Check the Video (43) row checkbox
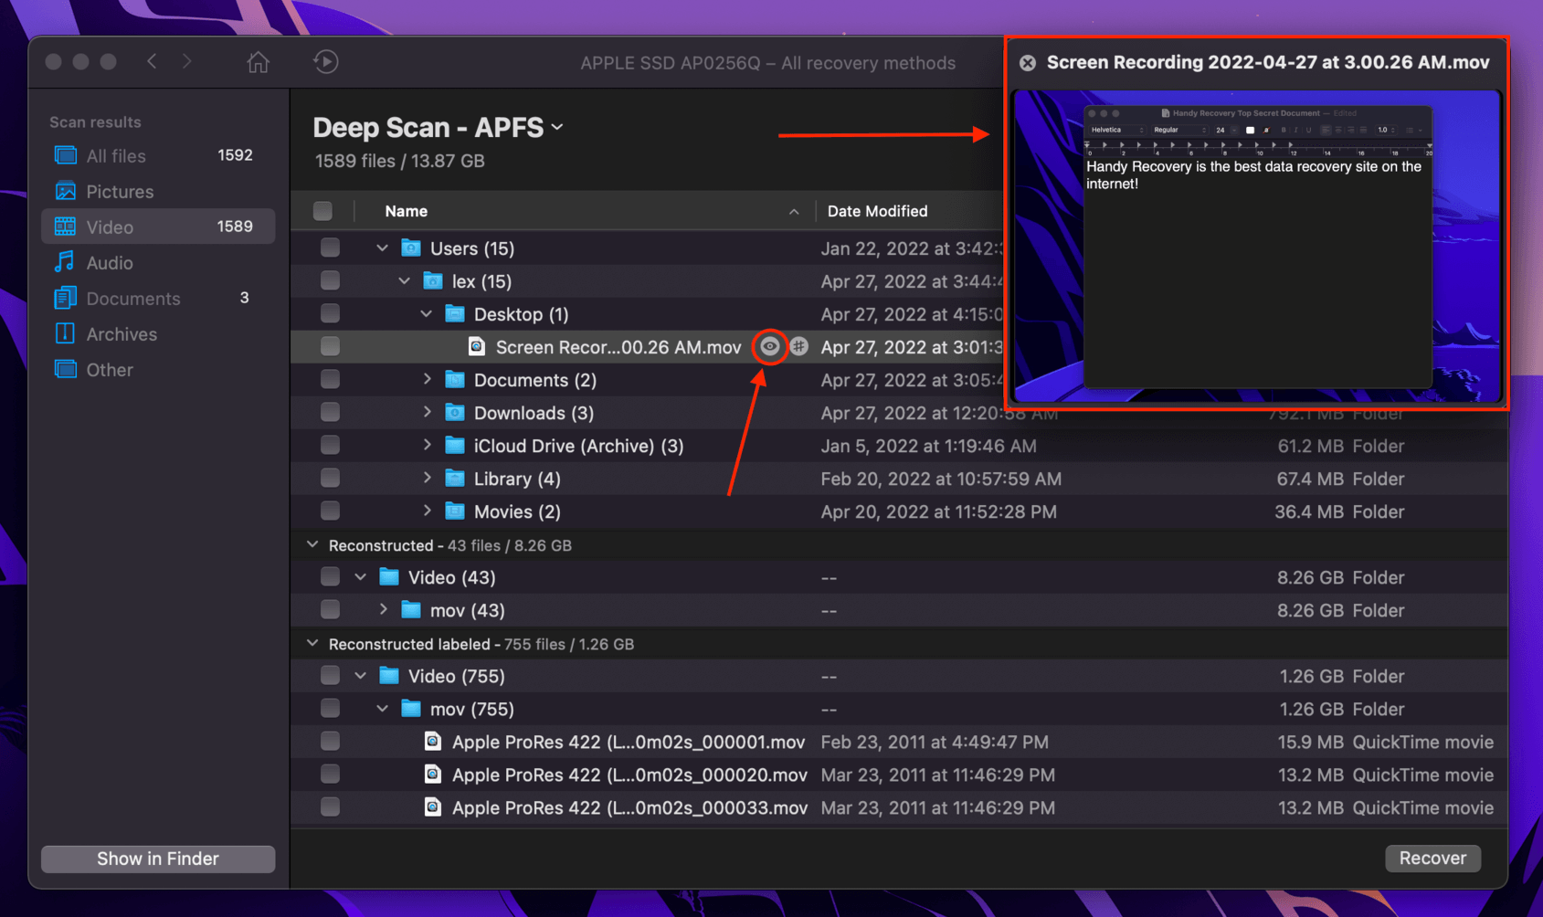The image size is (1543, 917). pos(330,576)
